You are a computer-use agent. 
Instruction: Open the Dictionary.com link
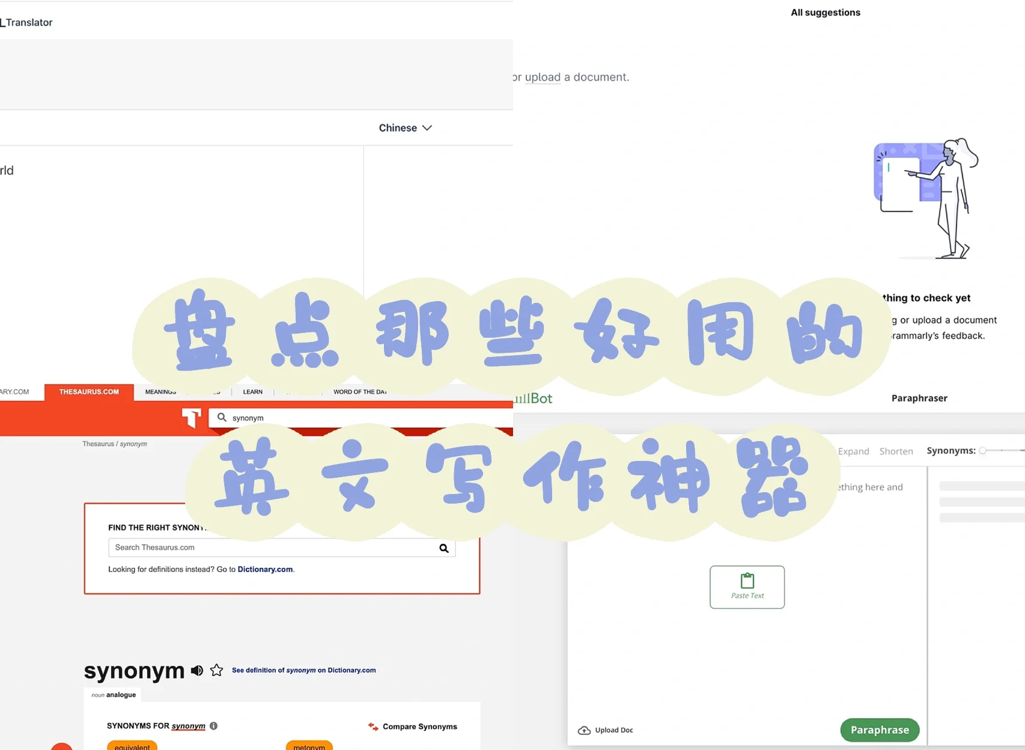pyautogui.click(x=265, y=569)
